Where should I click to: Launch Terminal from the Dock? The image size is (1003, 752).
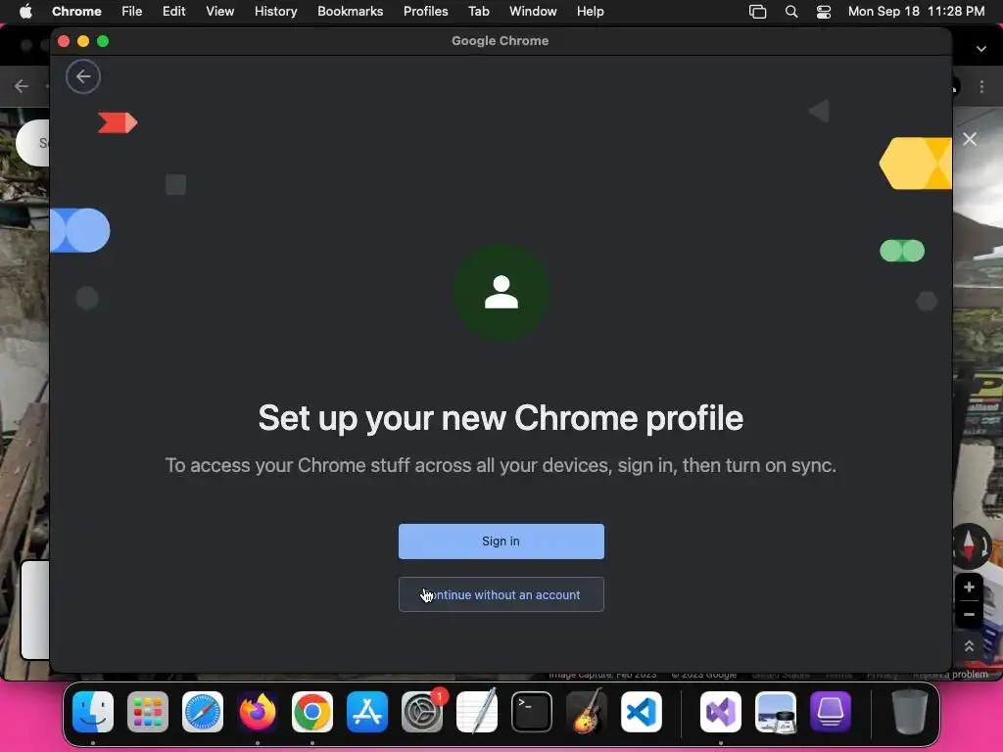click(x=532, y=712)
